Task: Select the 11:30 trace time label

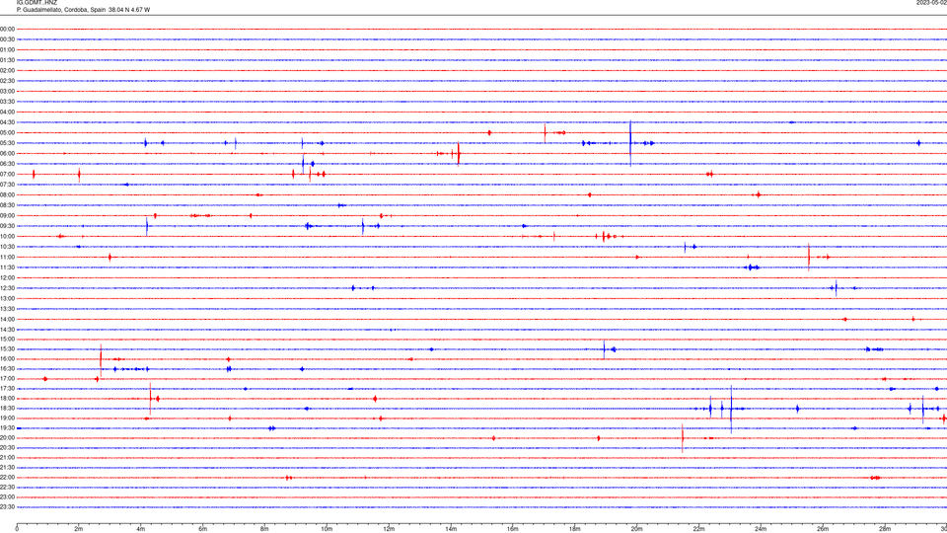Action: [x=7, y=267]
